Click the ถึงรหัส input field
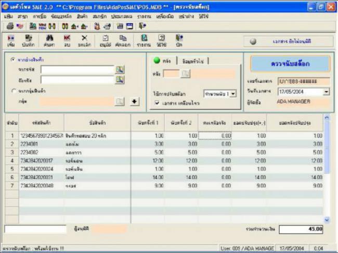The height and width of the screenshot is (253, 338). pos(77,80)
